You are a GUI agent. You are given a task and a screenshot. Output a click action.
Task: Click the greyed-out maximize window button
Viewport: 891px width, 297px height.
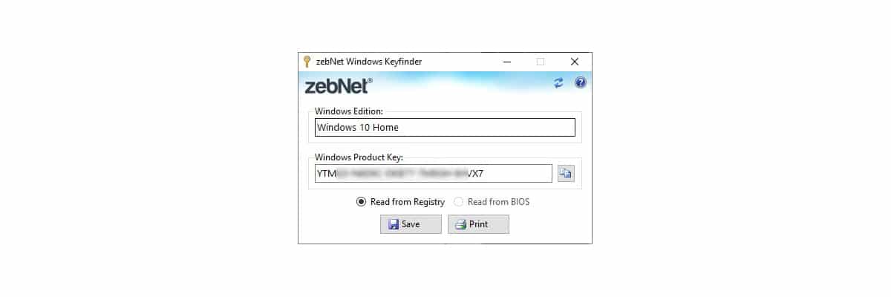pyautogui.click(x=541, y=62)
